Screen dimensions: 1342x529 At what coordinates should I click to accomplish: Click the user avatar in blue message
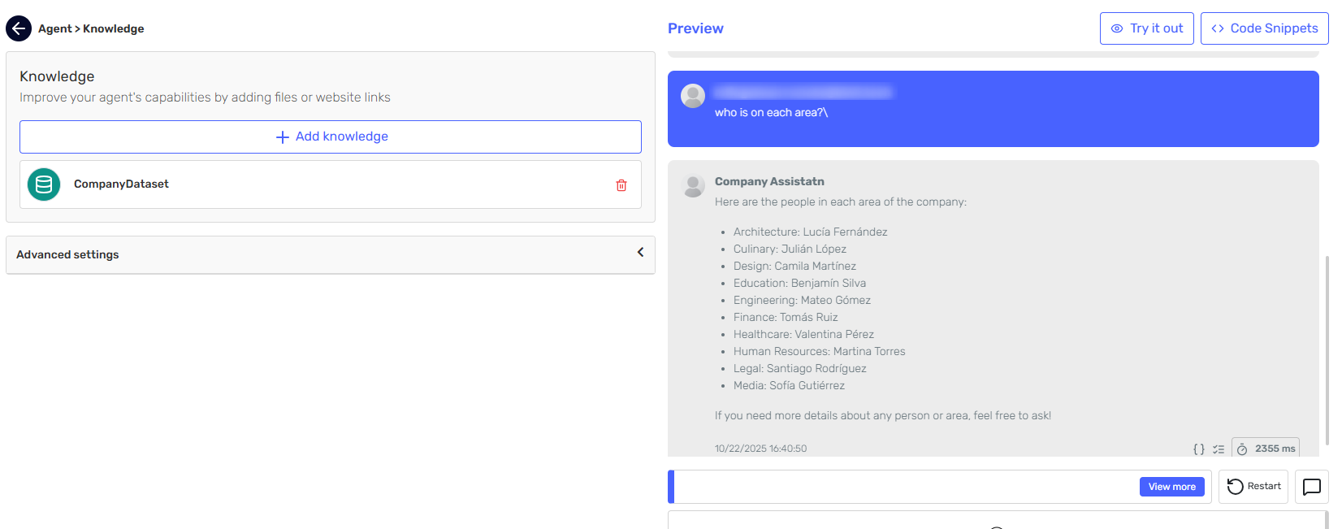pyautogui.click(x=693, y=96)
